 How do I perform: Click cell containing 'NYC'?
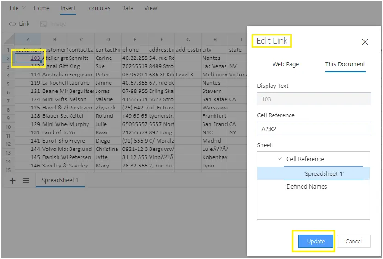[215, 132]
